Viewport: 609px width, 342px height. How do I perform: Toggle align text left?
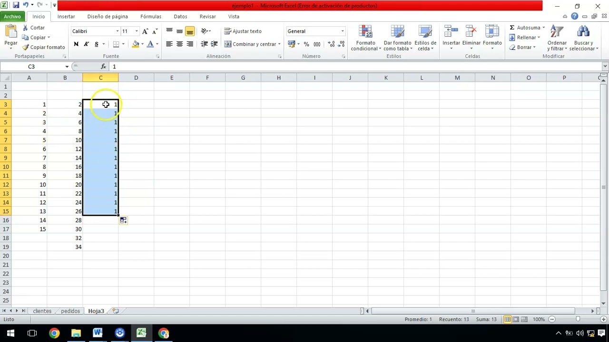pos(169,44)
